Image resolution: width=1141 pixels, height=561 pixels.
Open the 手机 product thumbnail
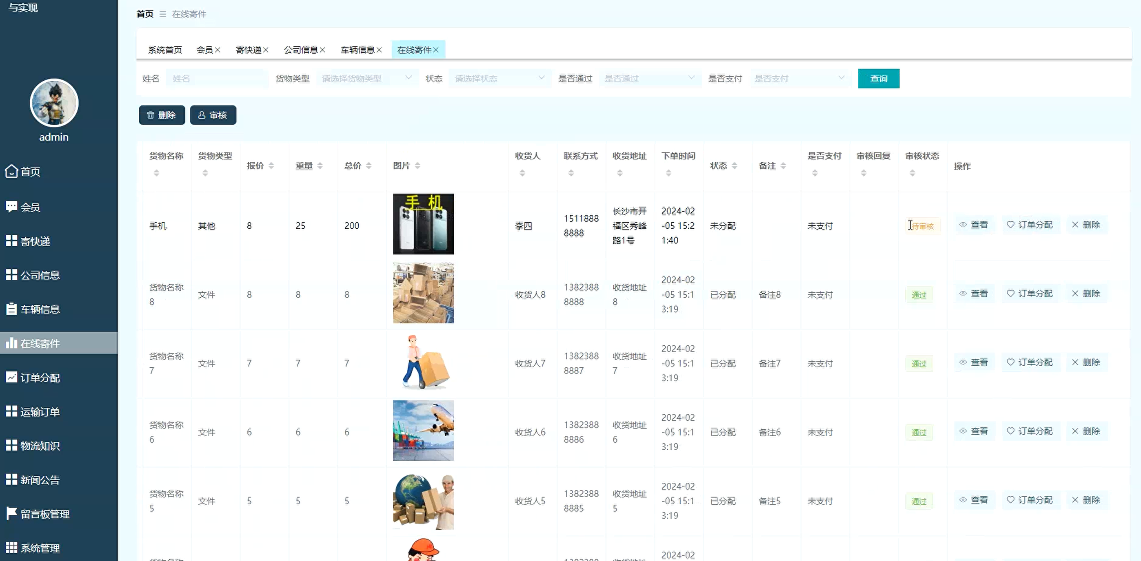pyautogui.click(x=424, y=224)
